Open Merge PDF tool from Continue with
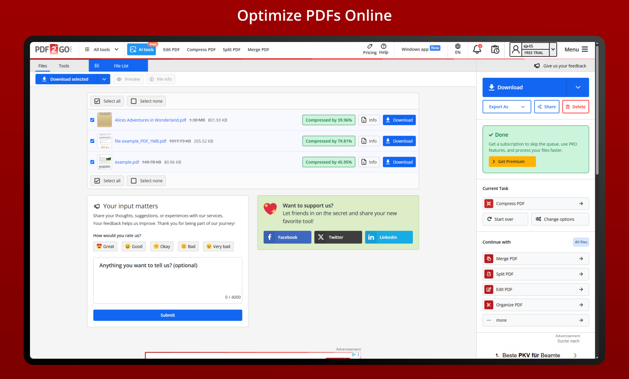The image size is (629, 379). tap(535, 258)
